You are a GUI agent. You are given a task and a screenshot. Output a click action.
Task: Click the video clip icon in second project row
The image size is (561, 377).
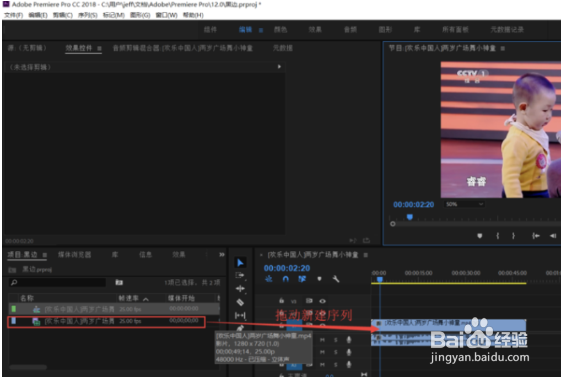pyautogui.click(x=36, y=321)
